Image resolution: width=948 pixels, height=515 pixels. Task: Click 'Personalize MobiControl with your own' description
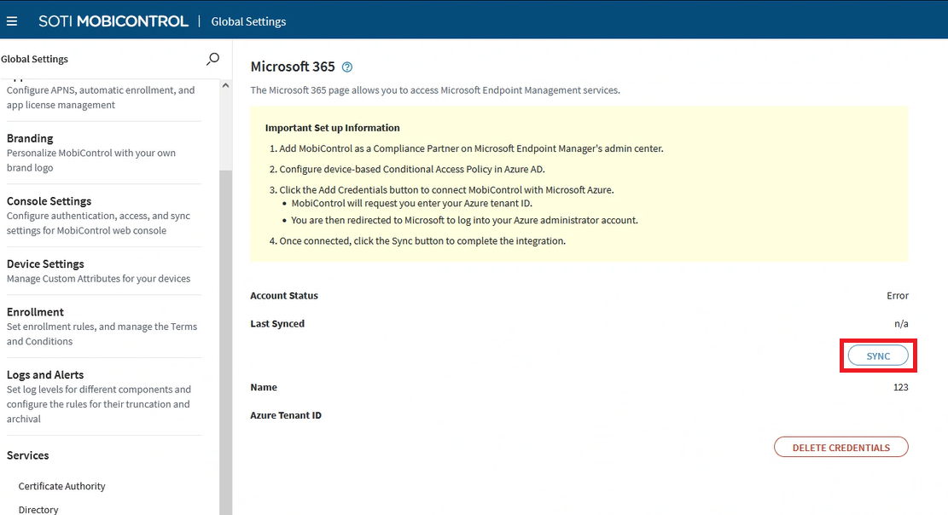click(91, 160)
